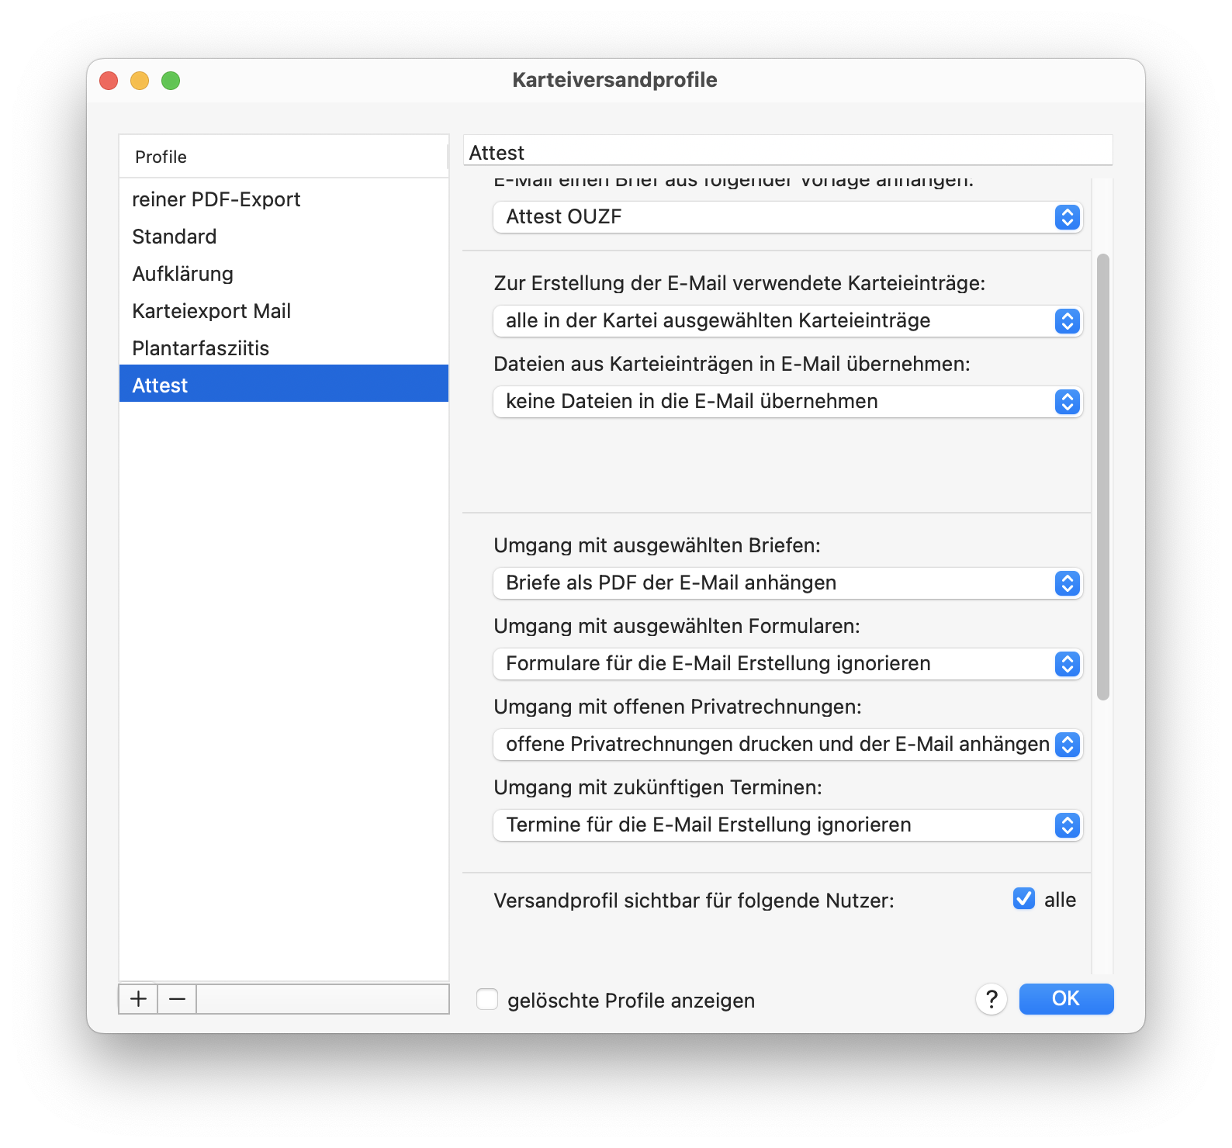This screenshot has width=1232, height=1148.
Task: Open 'keine Dateien in die E-Mail übernehmen' dropdown
Action: [x=787, y=402]
